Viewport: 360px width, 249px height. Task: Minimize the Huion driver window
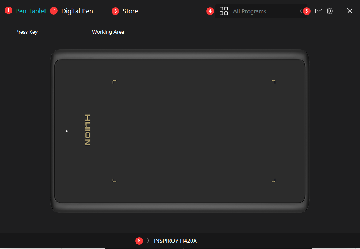(x=339, y=11)
